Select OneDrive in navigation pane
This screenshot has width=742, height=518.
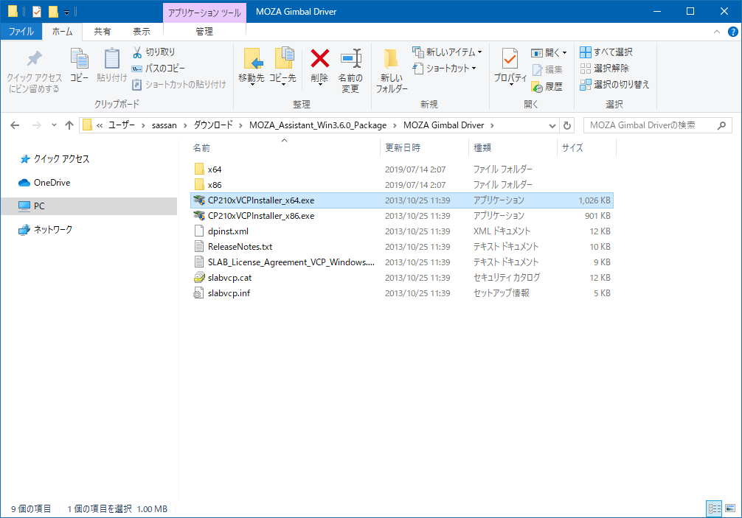(x=52, y=183)
